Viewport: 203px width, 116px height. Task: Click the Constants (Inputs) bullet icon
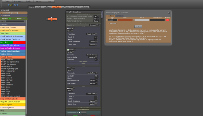1,13
